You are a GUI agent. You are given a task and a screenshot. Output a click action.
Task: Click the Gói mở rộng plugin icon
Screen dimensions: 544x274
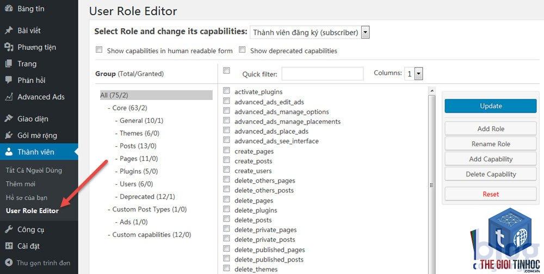pos(9,135)
